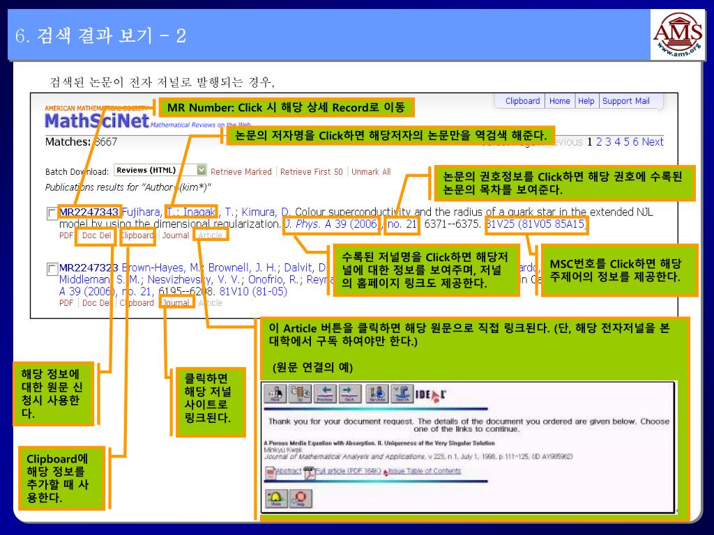Image resolution: width=714 pixels, height=535 pixels.
Task: Click the IDEAL logo
Action: [x=430, y=395]
